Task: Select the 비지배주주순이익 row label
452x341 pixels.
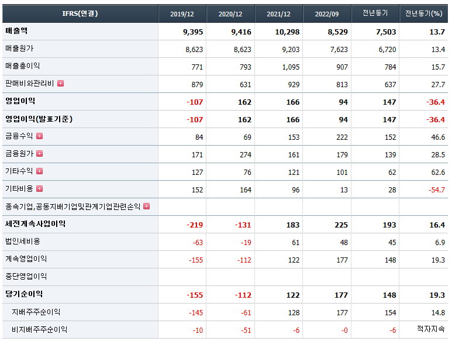Action: pyautogui.click(x=39, y=330)
